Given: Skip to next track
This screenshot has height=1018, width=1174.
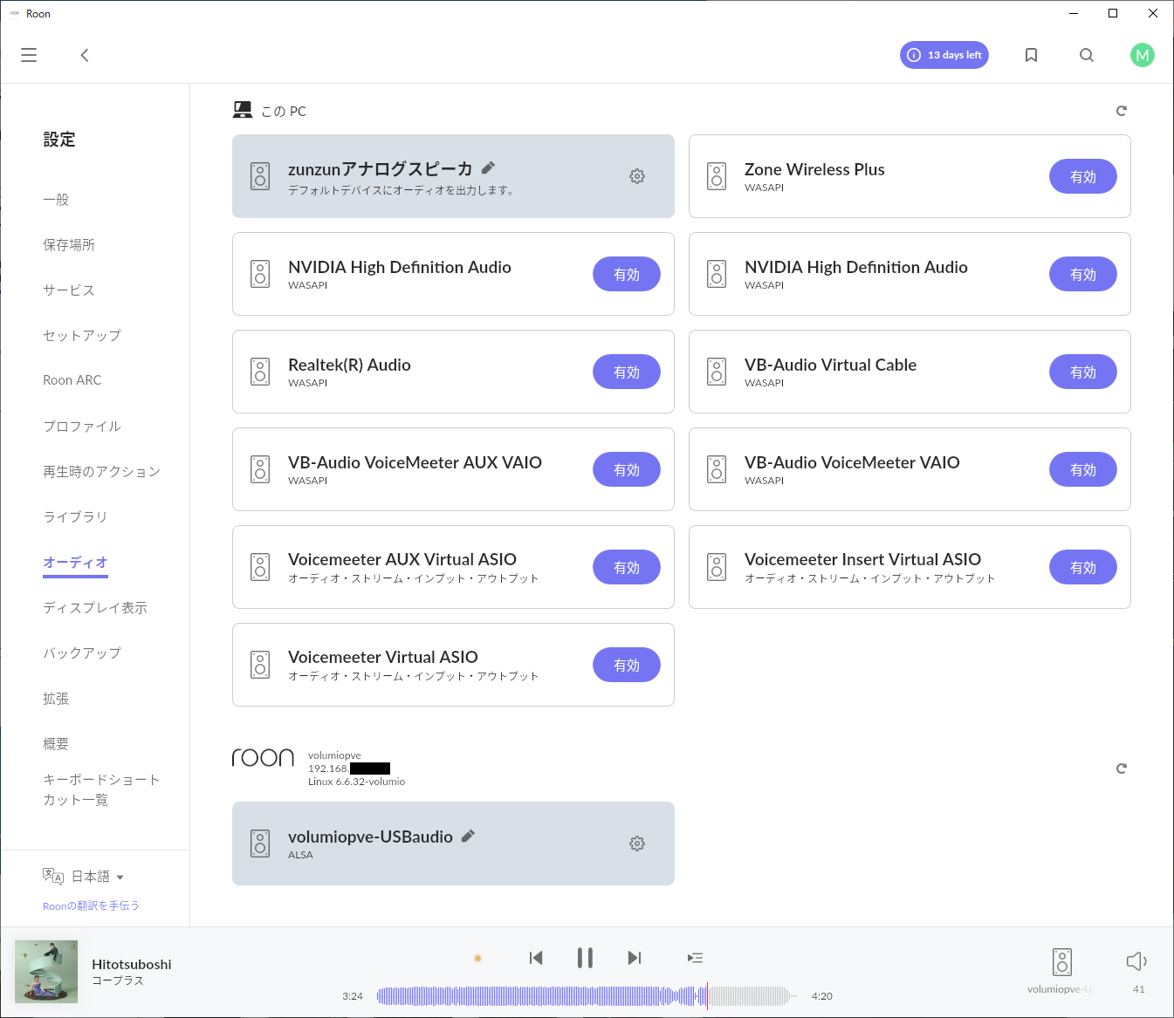Looking at the screenshot, I should click(635, 958).
